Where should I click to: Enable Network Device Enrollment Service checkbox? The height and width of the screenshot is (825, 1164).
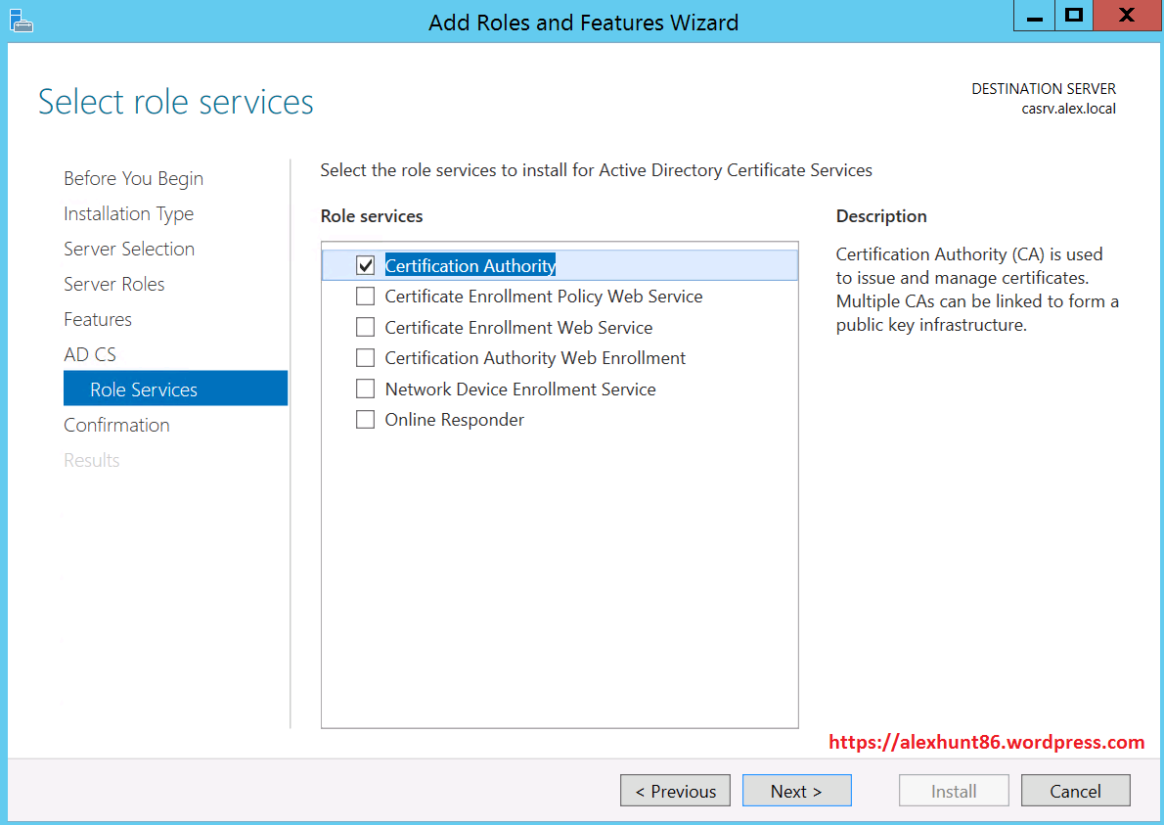click(x=366, y=390)
